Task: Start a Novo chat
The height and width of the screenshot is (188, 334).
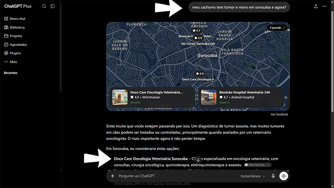Action: pos(15,19)
